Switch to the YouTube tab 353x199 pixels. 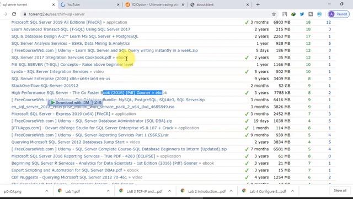point(90,4)
